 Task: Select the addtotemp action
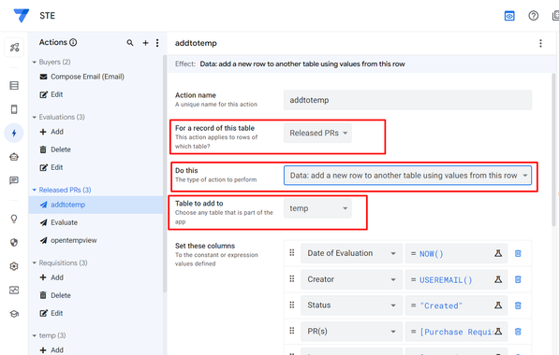[96, 205]
